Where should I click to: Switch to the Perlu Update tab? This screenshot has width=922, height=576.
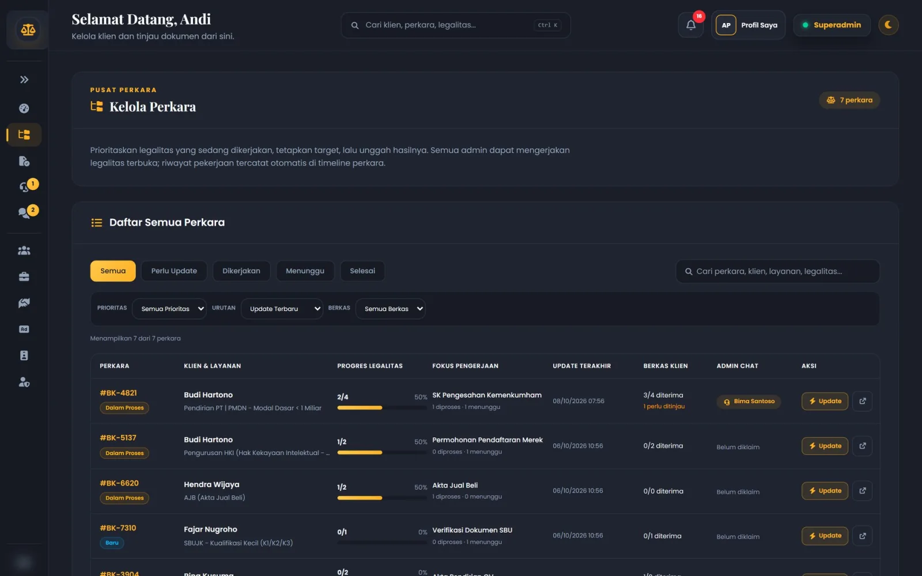tap(174, 271)
